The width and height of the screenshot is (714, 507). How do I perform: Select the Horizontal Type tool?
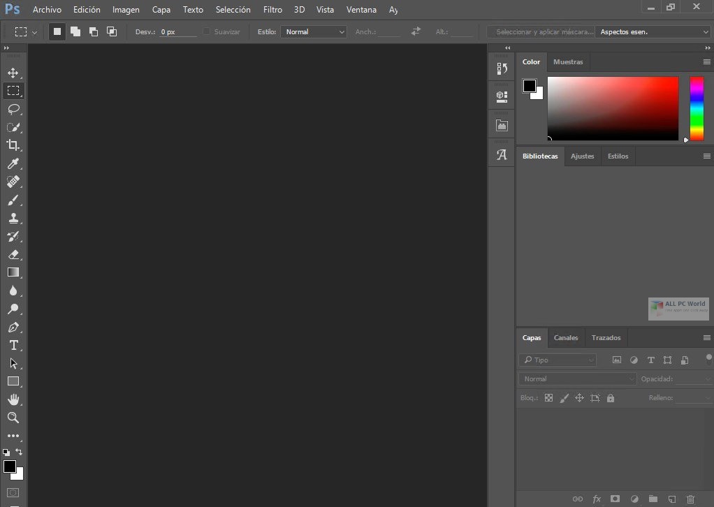point(13,345)
